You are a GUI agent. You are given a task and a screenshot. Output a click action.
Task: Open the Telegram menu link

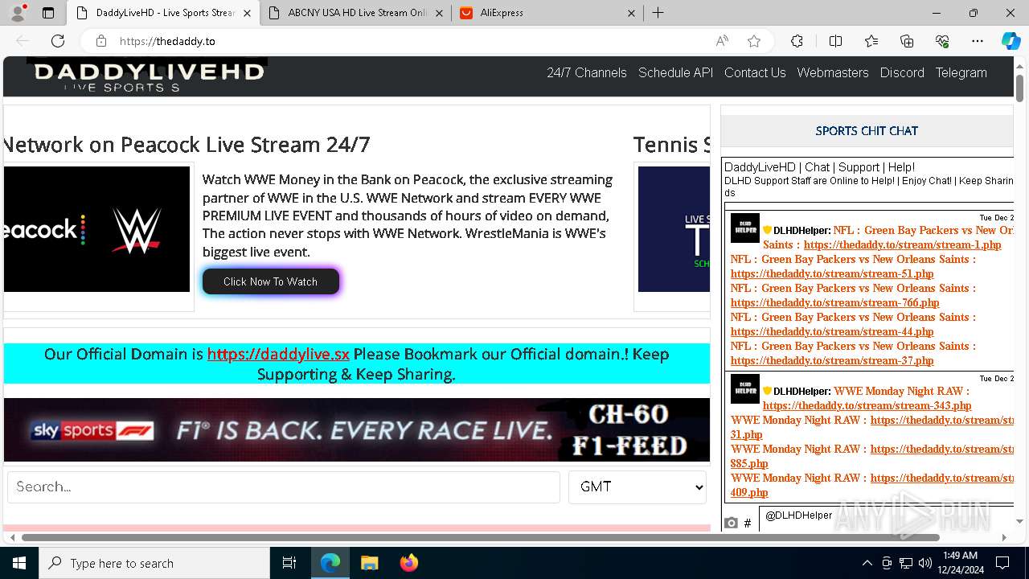tap(961, 72)
